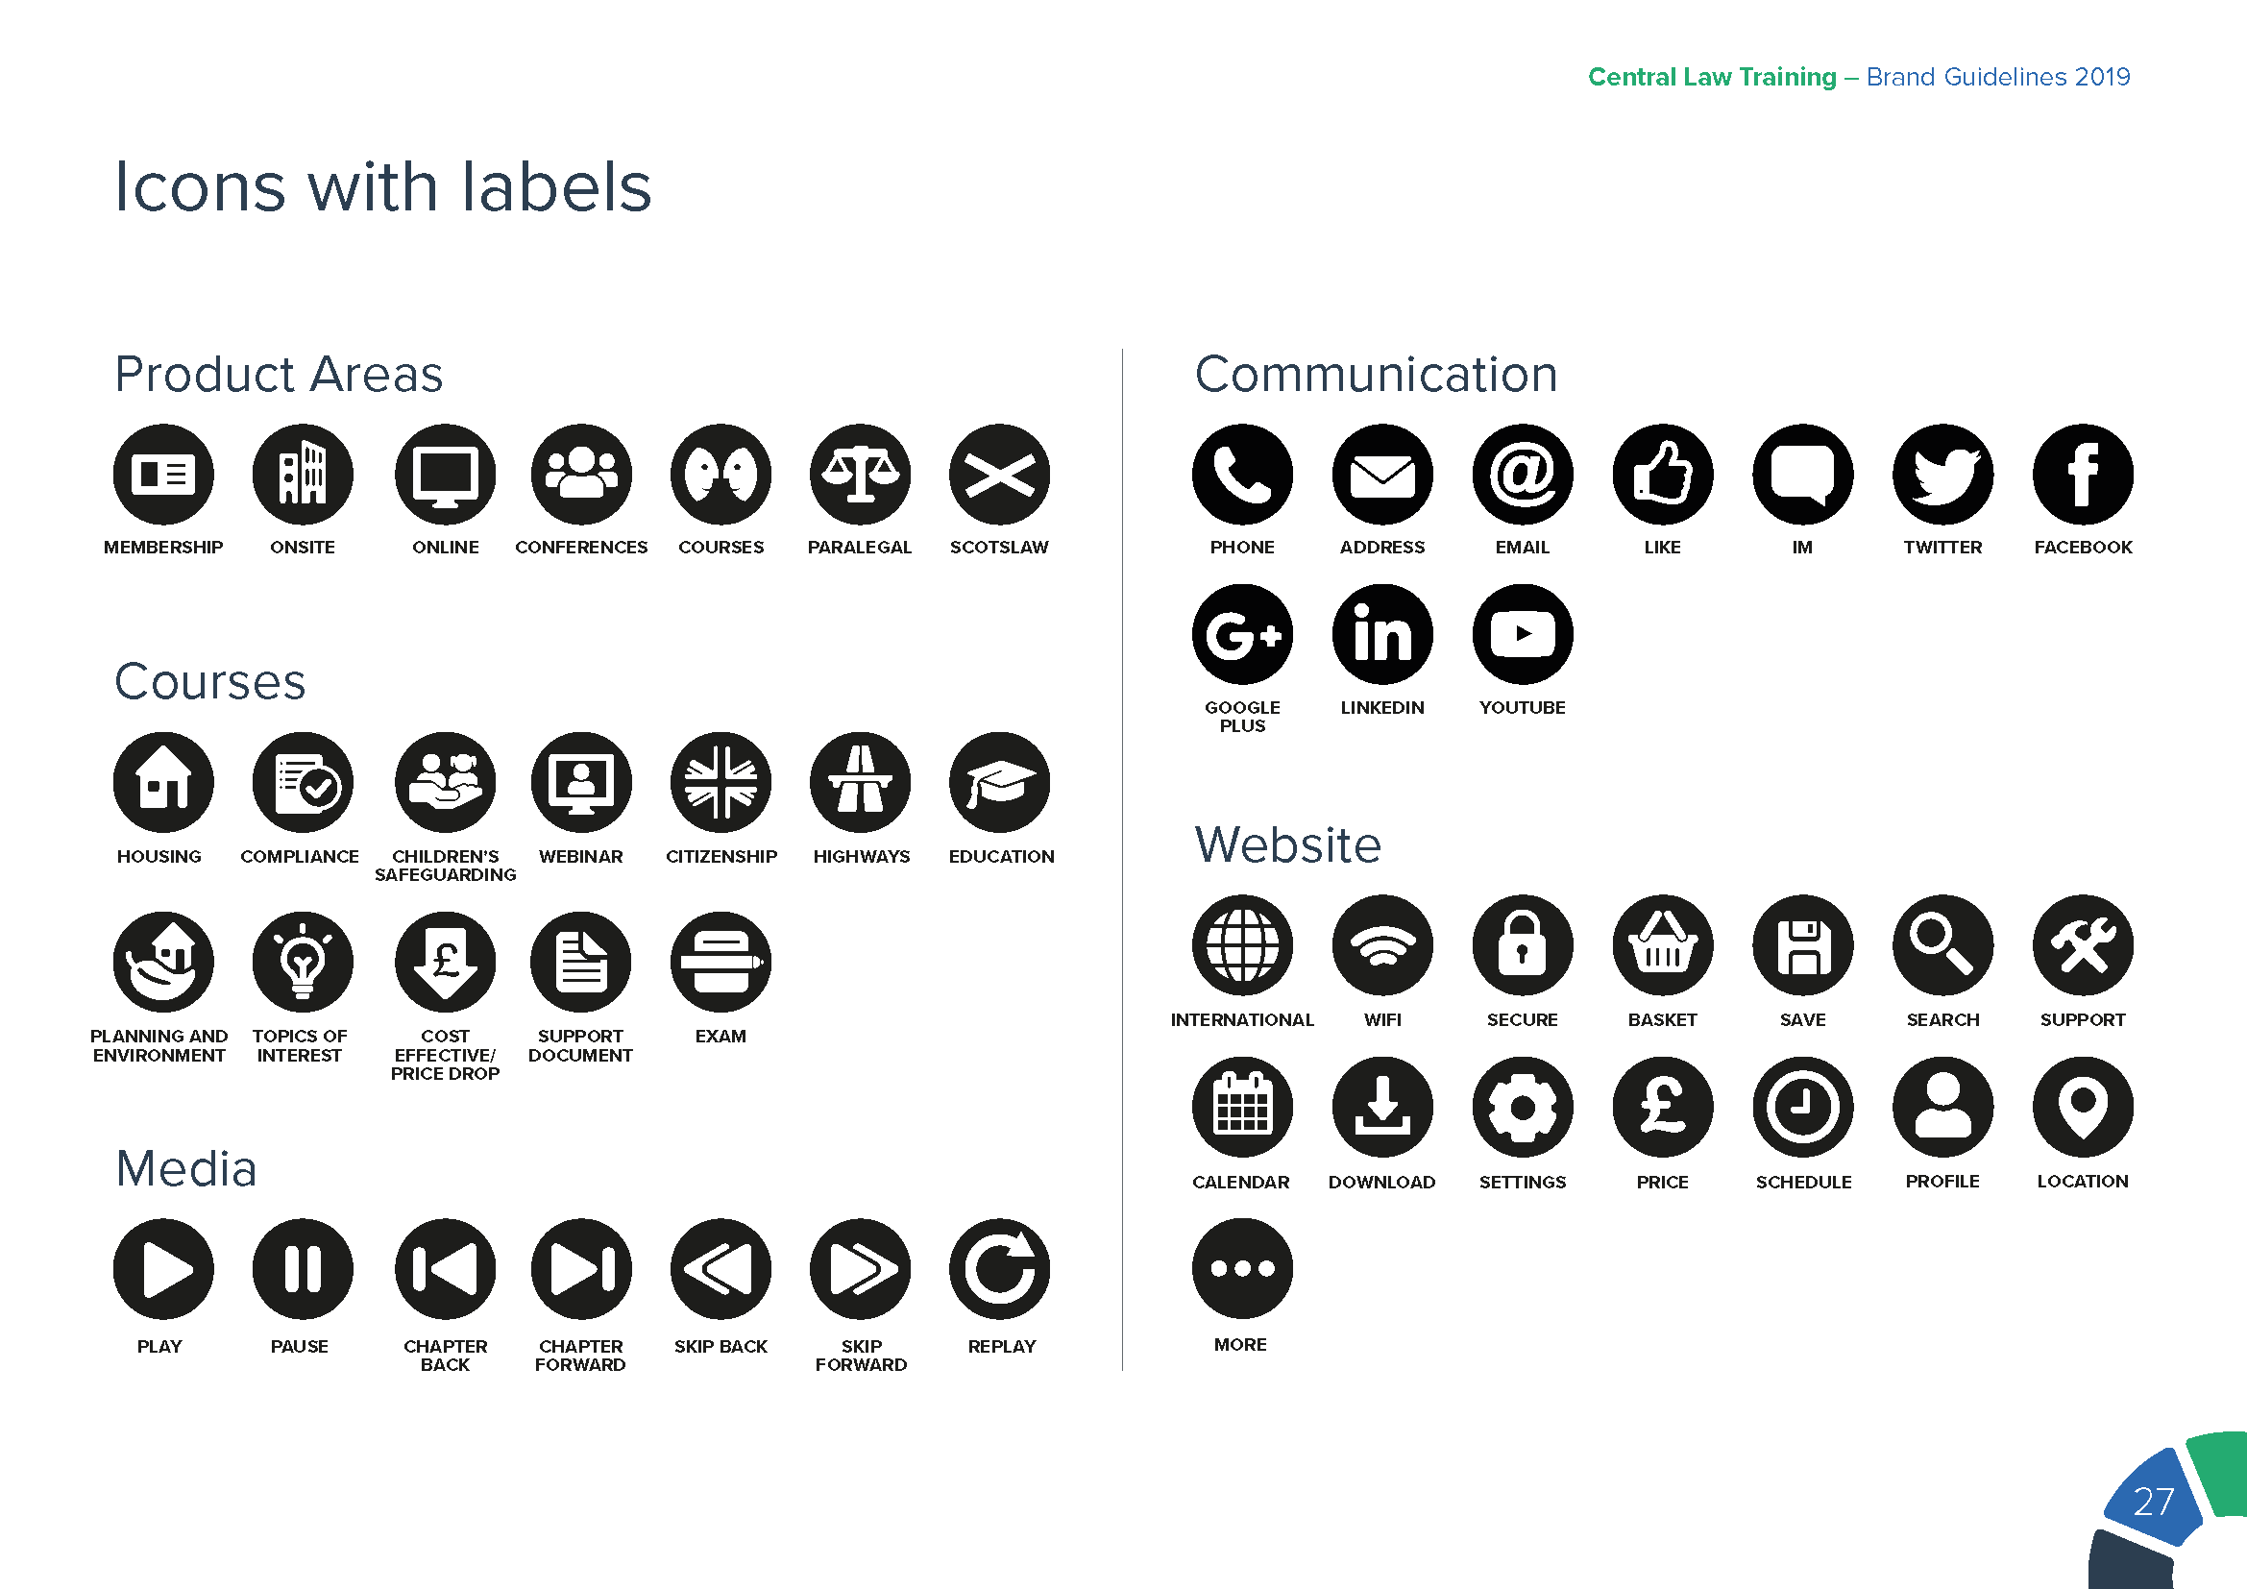Click the Scotslaw cross icon
Screen dimensions: 2247x1589
999,475
